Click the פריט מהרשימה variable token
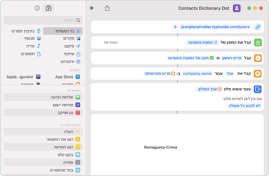 159,74
